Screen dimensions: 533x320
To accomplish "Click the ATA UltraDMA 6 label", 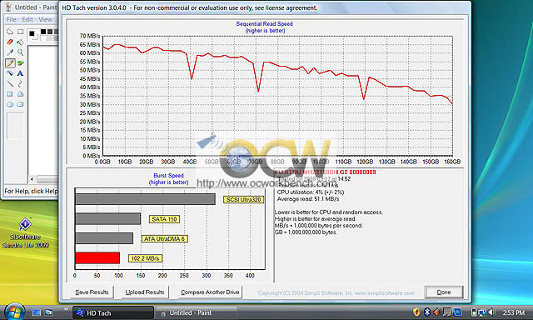I will click(x=164, y=238).
